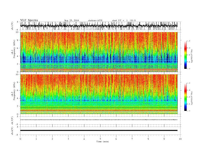Click the ch.1 voltage waveform trace
The image size is (203, 156).
point(99,26)
